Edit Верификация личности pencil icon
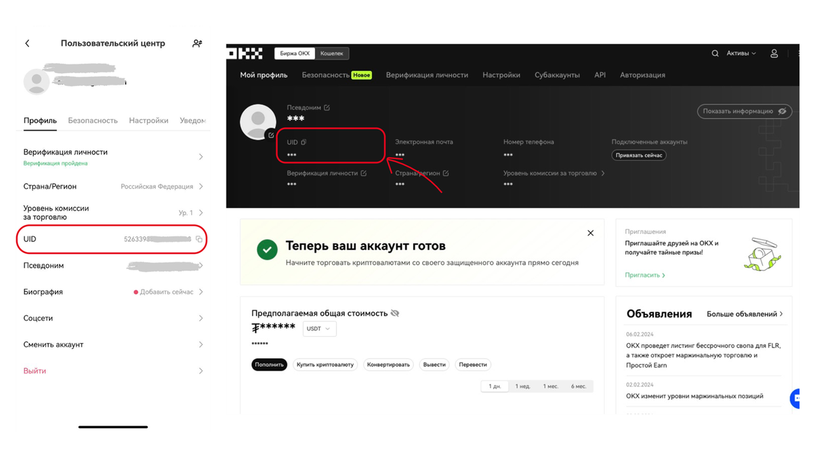Viewport: 813px width, 458px height. point(364,173)
